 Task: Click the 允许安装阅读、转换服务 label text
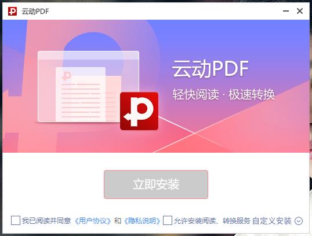click(x=212, y=221)
